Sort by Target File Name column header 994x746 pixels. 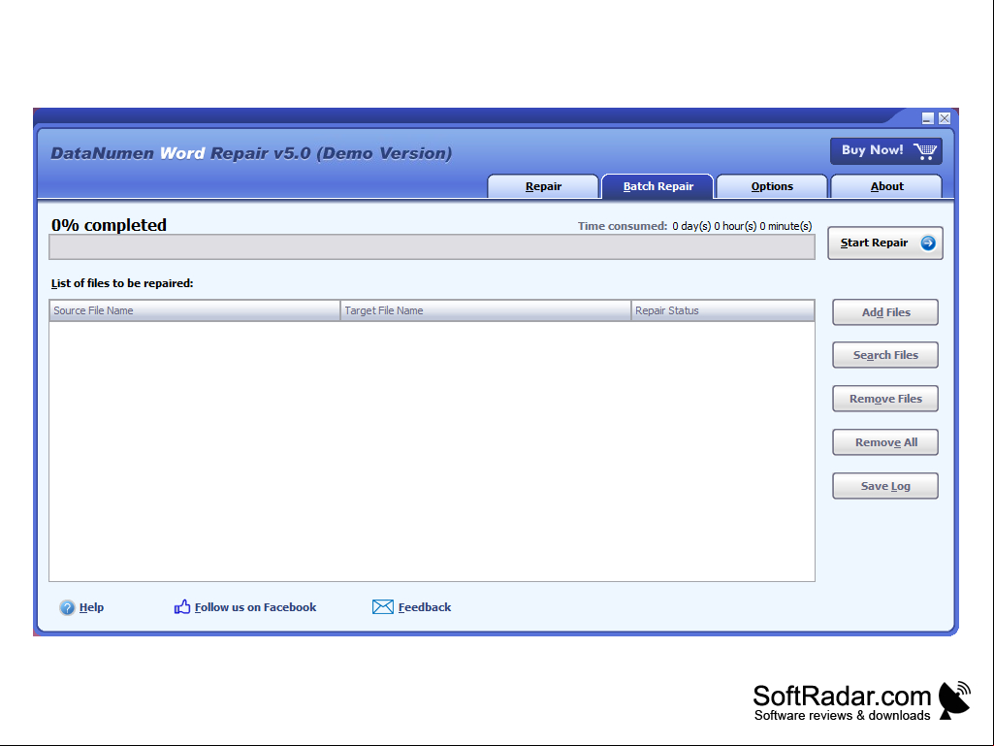point(486,310)
